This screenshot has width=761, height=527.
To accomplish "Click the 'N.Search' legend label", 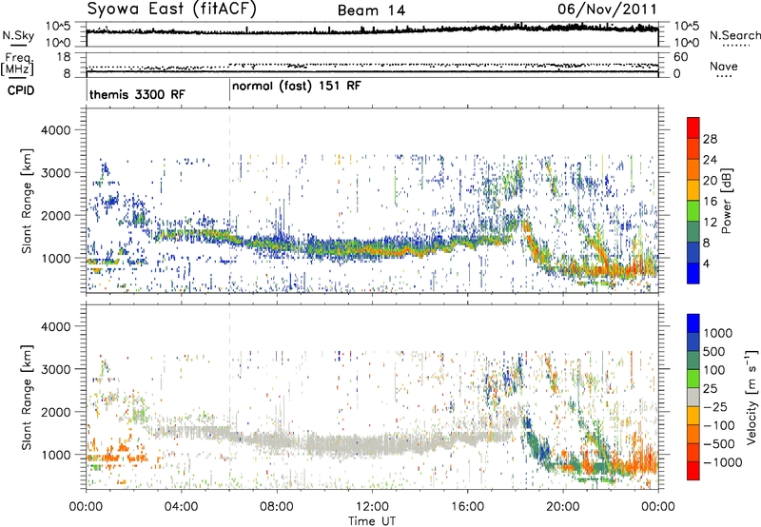I will point(734,35).
